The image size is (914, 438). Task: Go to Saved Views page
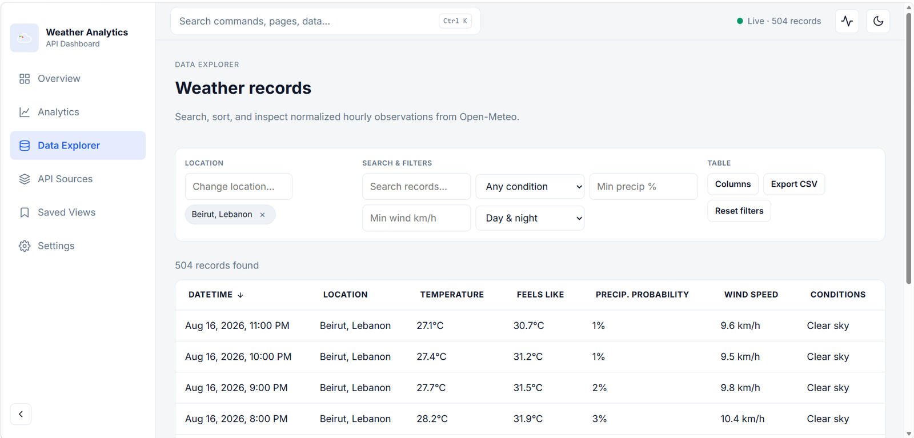pyautogui.click(x=78, y=212)
